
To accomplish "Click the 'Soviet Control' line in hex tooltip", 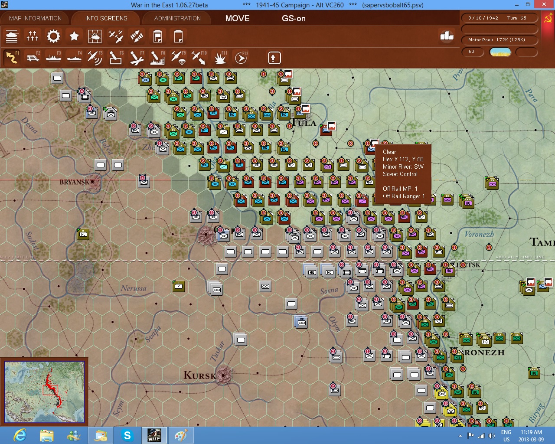I will (400, 174).
